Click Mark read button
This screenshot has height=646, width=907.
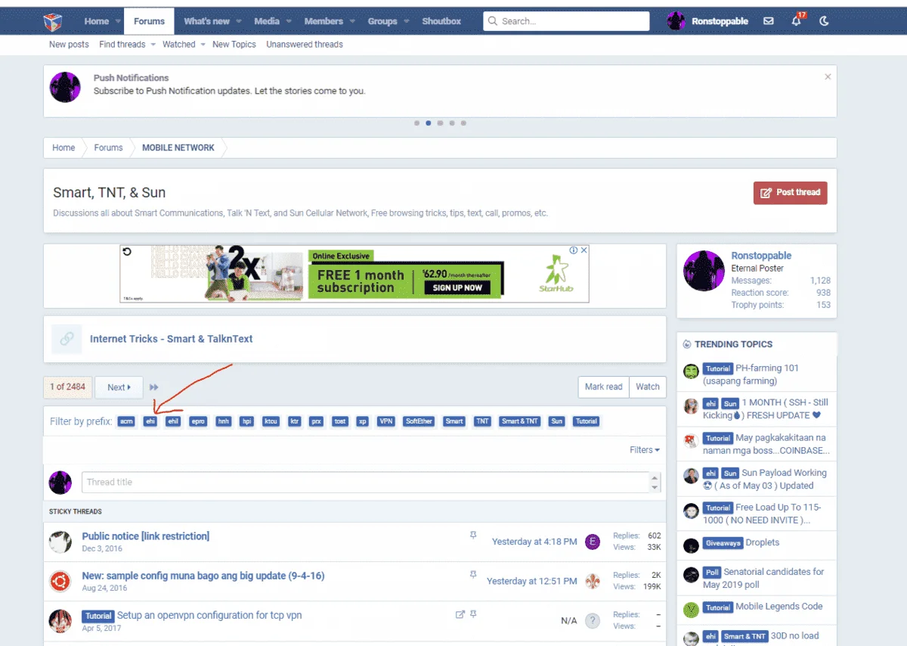tap(603, 387)
